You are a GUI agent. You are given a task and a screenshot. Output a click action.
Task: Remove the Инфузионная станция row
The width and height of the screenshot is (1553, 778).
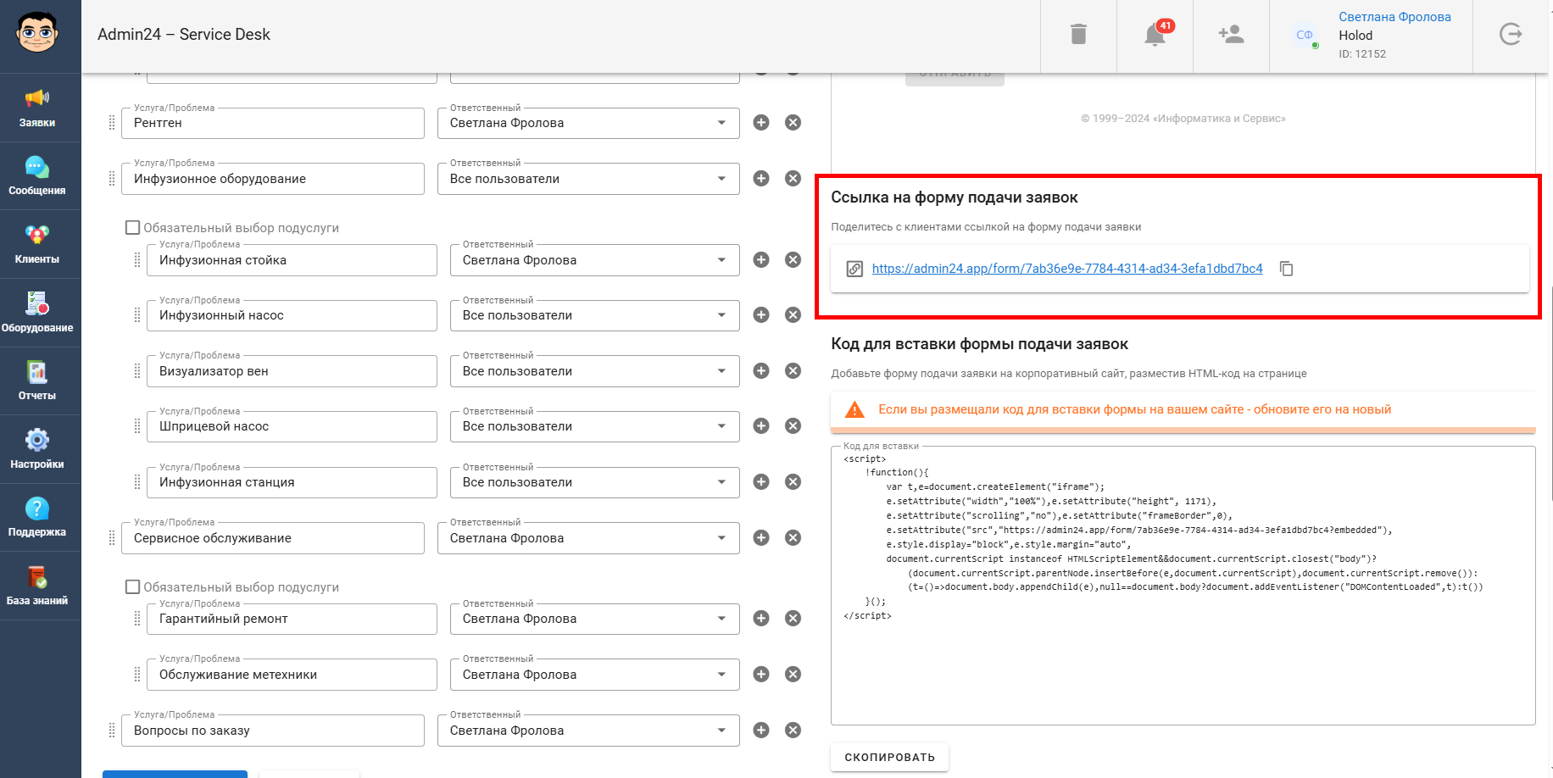click(793, 482)
